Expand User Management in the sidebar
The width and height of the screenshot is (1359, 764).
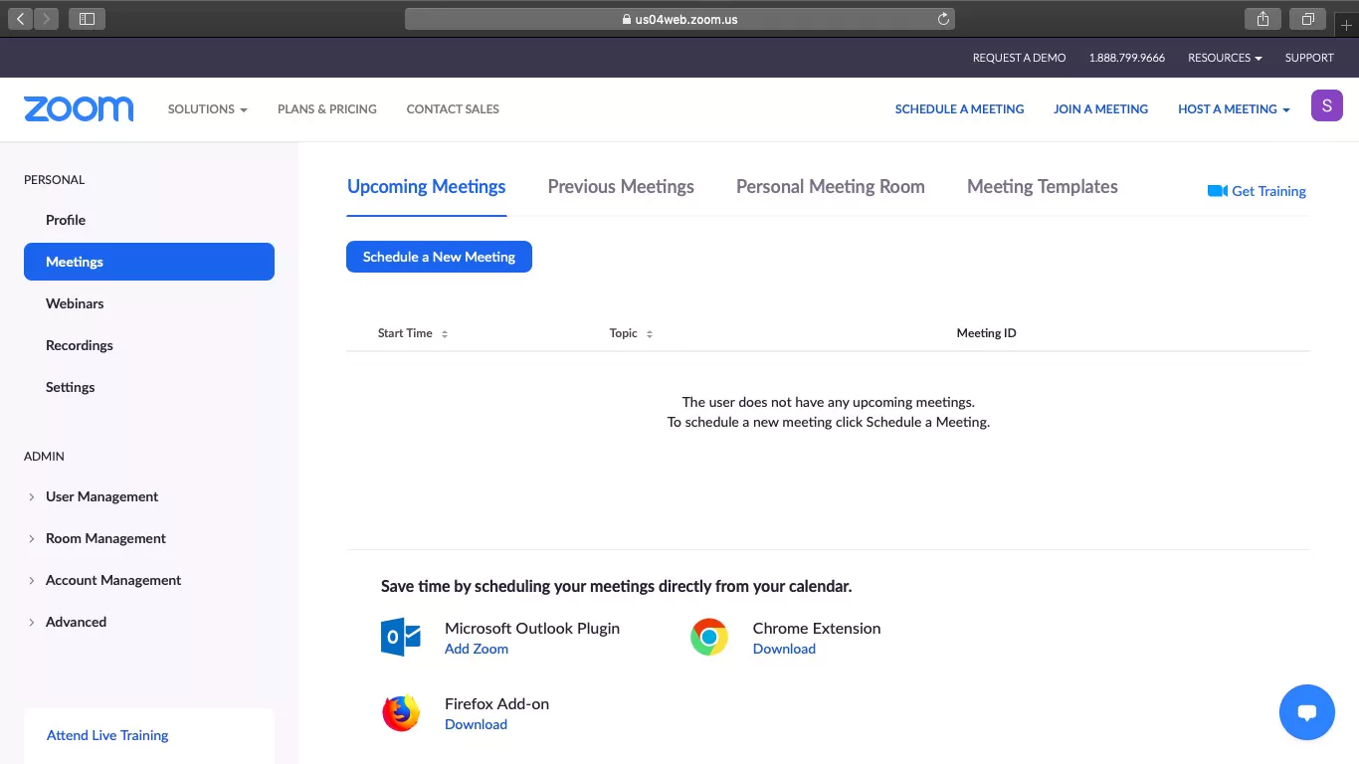click(101, 496)
